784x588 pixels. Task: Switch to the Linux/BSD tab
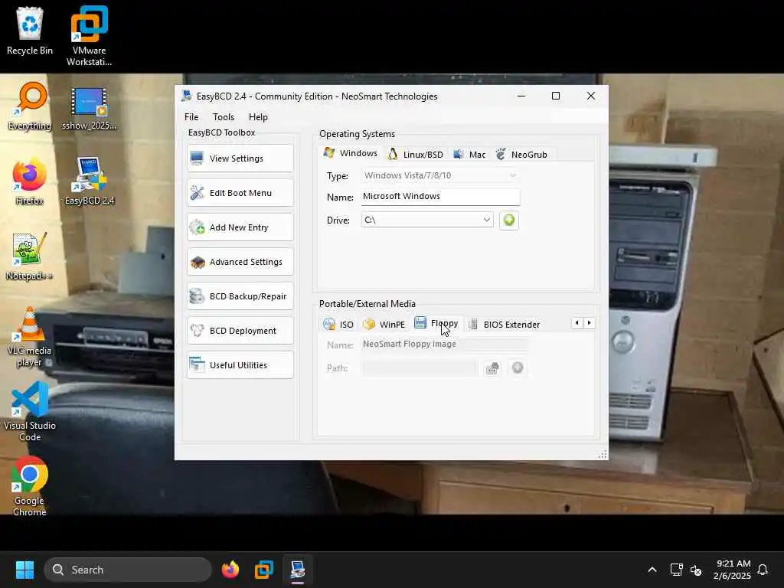(416, 155)
